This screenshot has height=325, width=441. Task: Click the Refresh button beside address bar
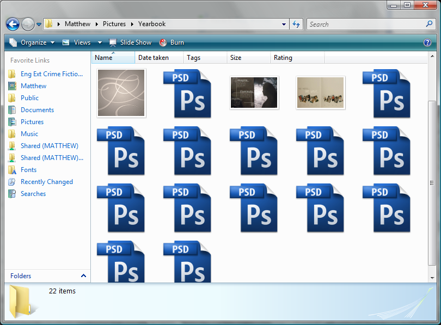[x=296, y=24]
